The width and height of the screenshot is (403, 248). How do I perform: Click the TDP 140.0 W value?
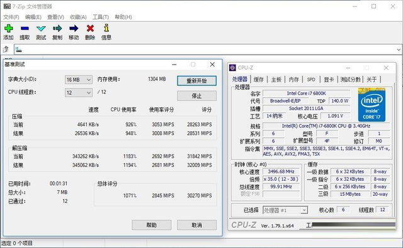(340, 101)
